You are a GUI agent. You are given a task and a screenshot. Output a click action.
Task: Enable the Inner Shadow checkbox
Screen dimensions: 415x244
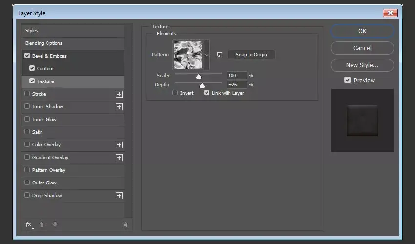27,106
